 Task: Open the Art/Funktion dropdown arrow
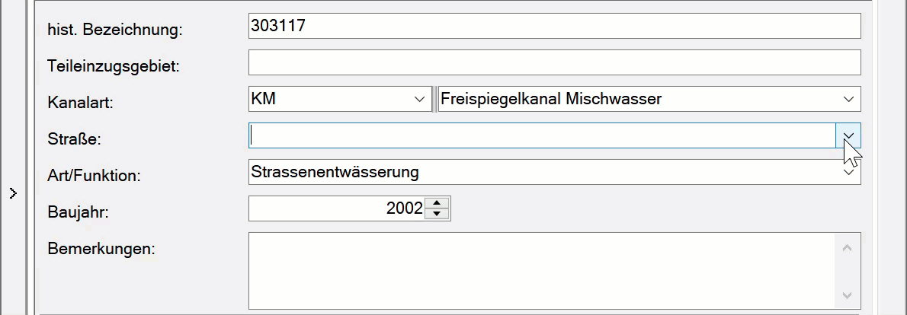click(848, 172)
